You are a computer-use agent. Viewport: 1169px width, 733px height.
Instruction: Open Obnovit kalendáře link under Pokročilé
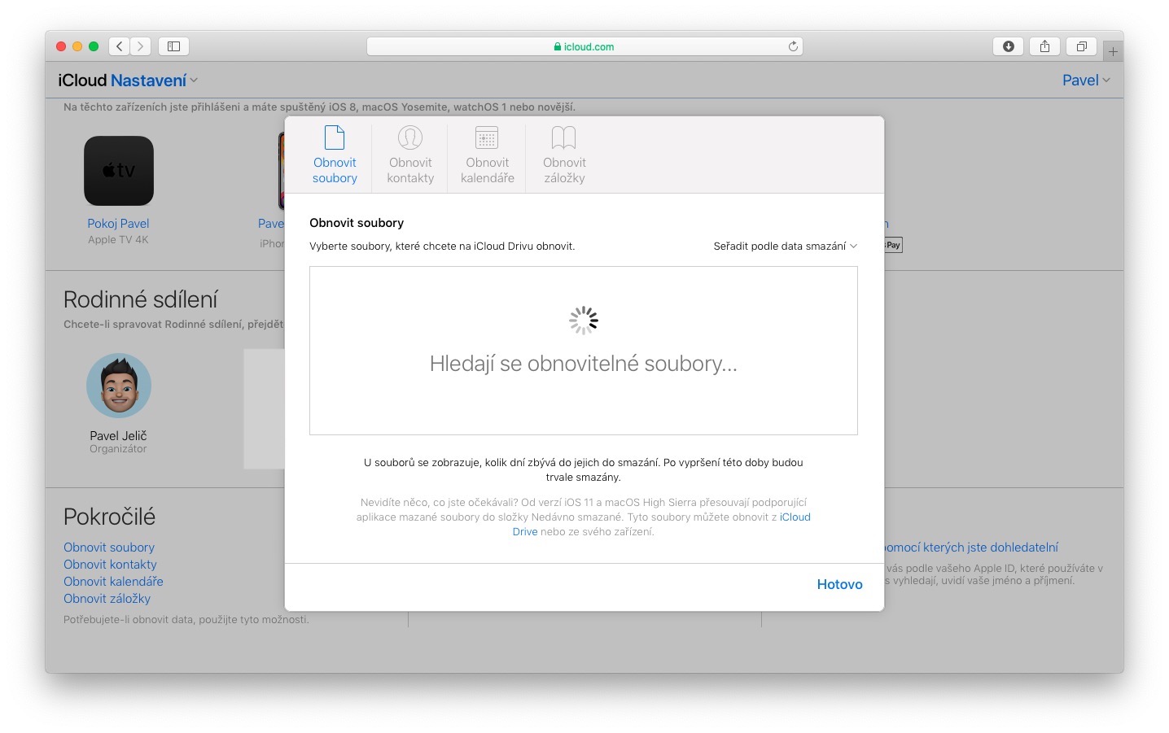click(113, 581)
